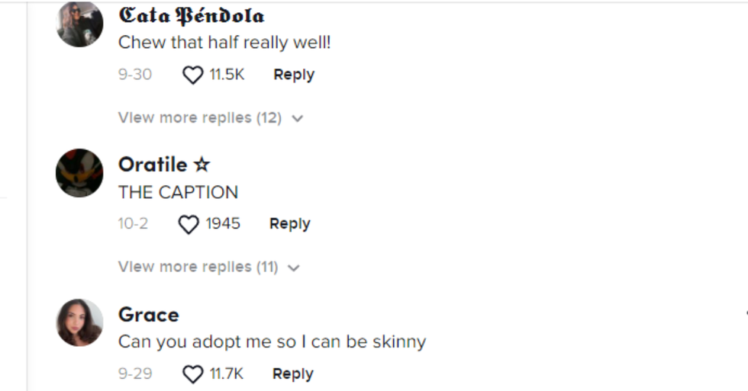Click the chevron beside the 12 replies
Image resolution: width=748 pixels, height=391 pixels.
click(298, 119)
